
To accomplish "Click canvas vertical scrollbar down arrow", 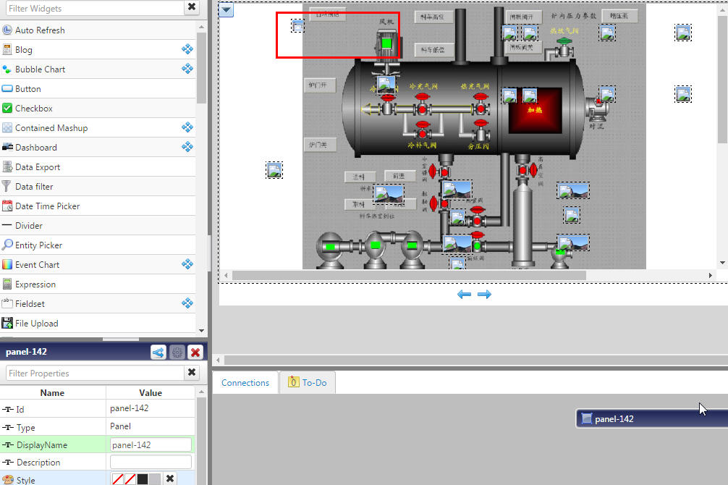I will 722,263.
